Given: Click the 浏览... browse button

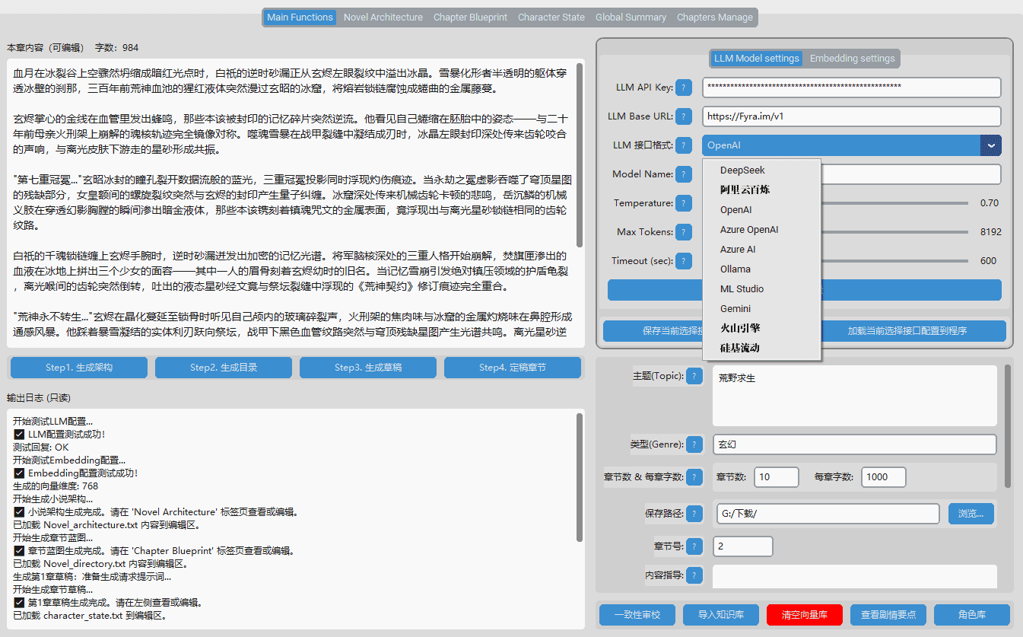Looking at the screenshot, I should click(971, 514).
